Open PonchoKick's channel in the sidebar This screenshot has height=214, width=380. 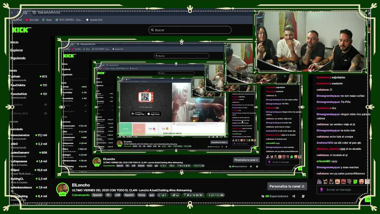click(x=29, y=95)
